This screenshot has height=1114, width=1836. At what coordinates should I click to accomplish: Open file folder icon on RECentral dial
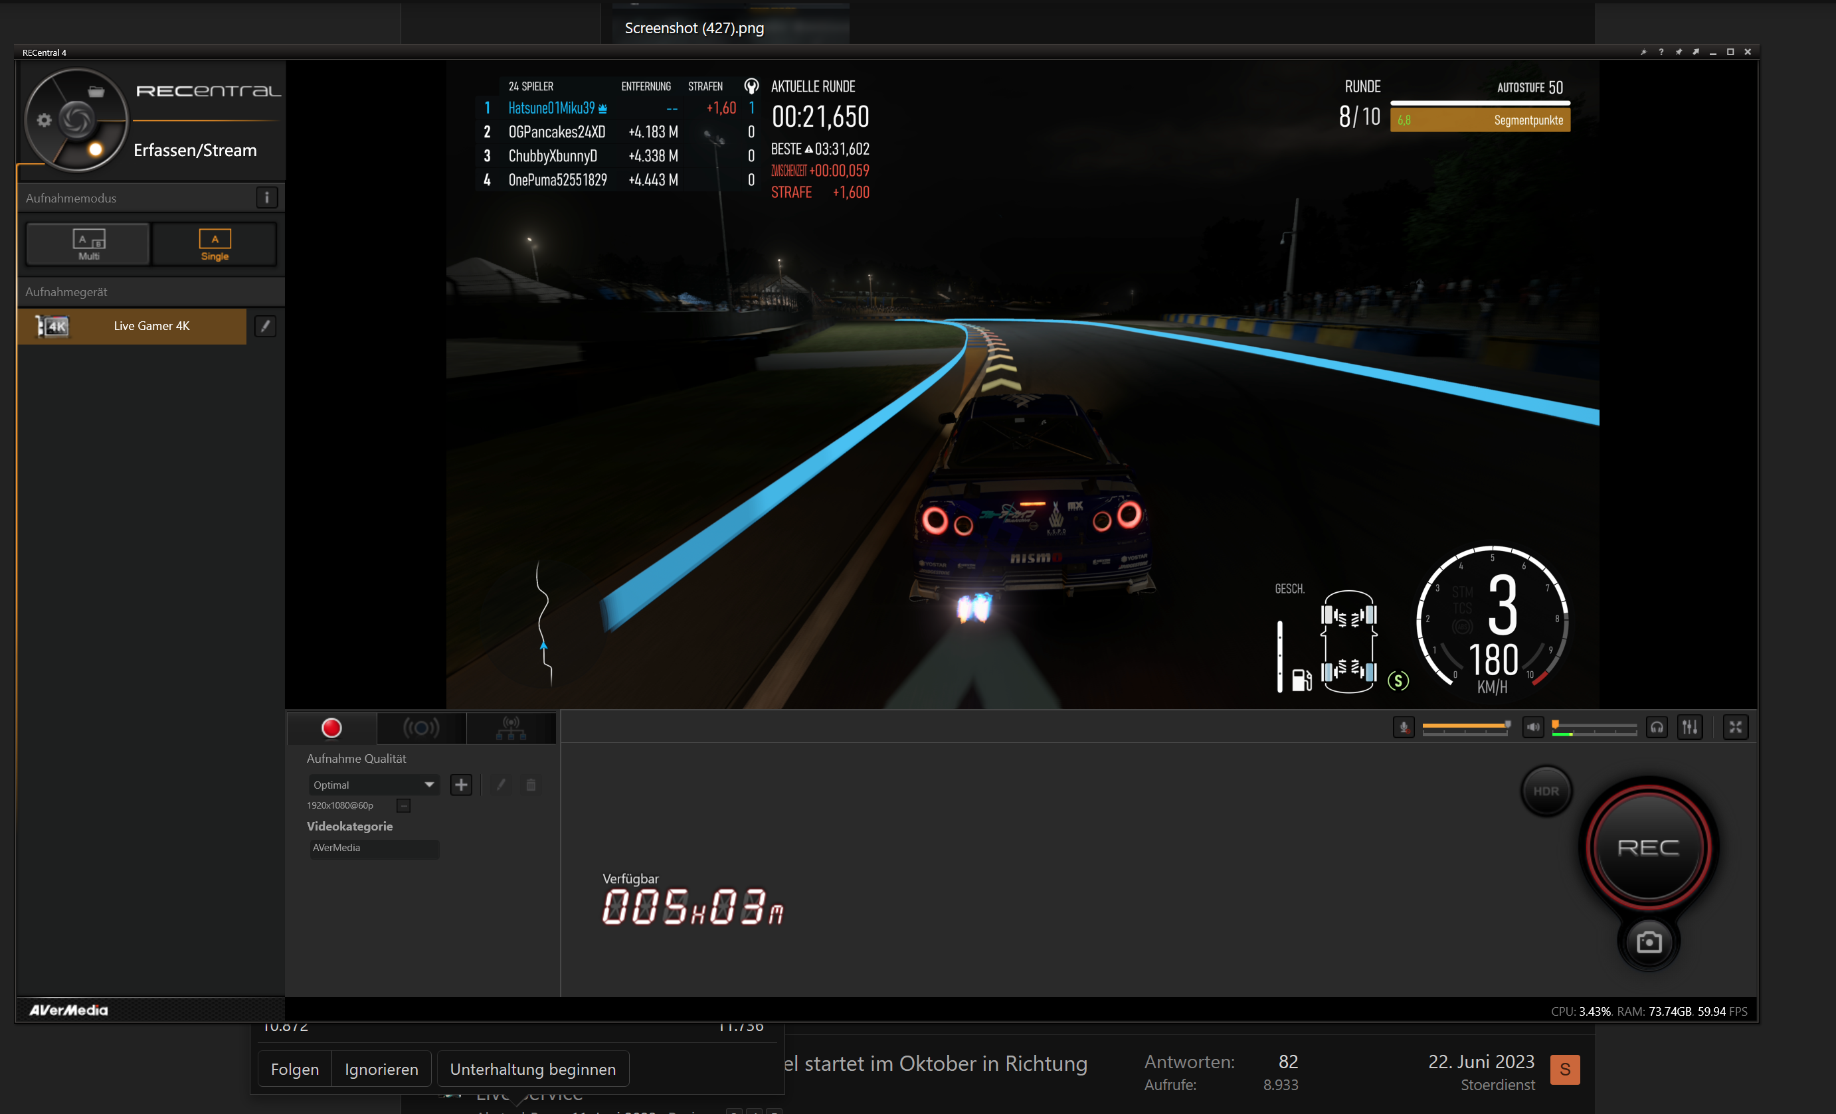tap(96, 92)
